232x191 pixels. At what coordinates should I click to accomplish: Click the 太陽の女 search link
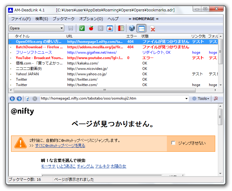click(118, 166)
